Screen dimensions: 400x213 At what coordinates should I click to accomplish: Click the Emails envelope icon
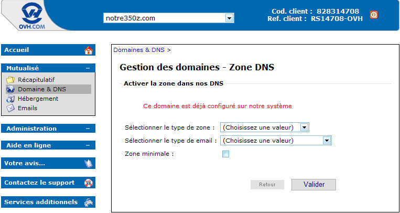(10, 108)
